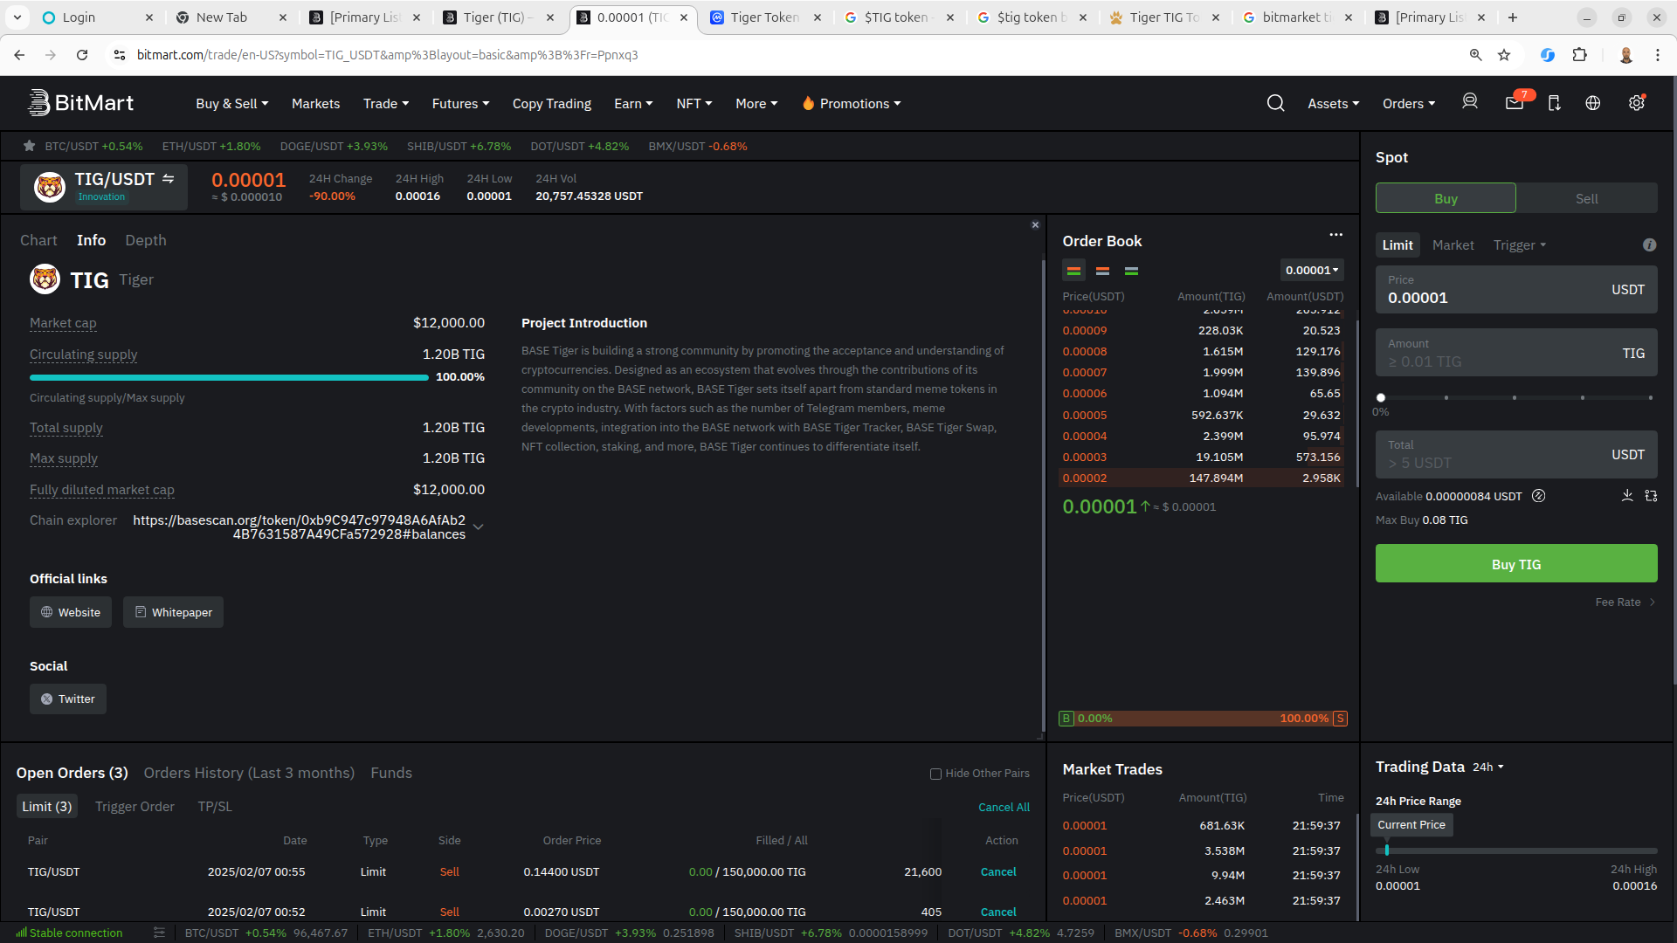Open customer support headset icon
This screenshot has width=1677, height=943.
coord(1470,102)
